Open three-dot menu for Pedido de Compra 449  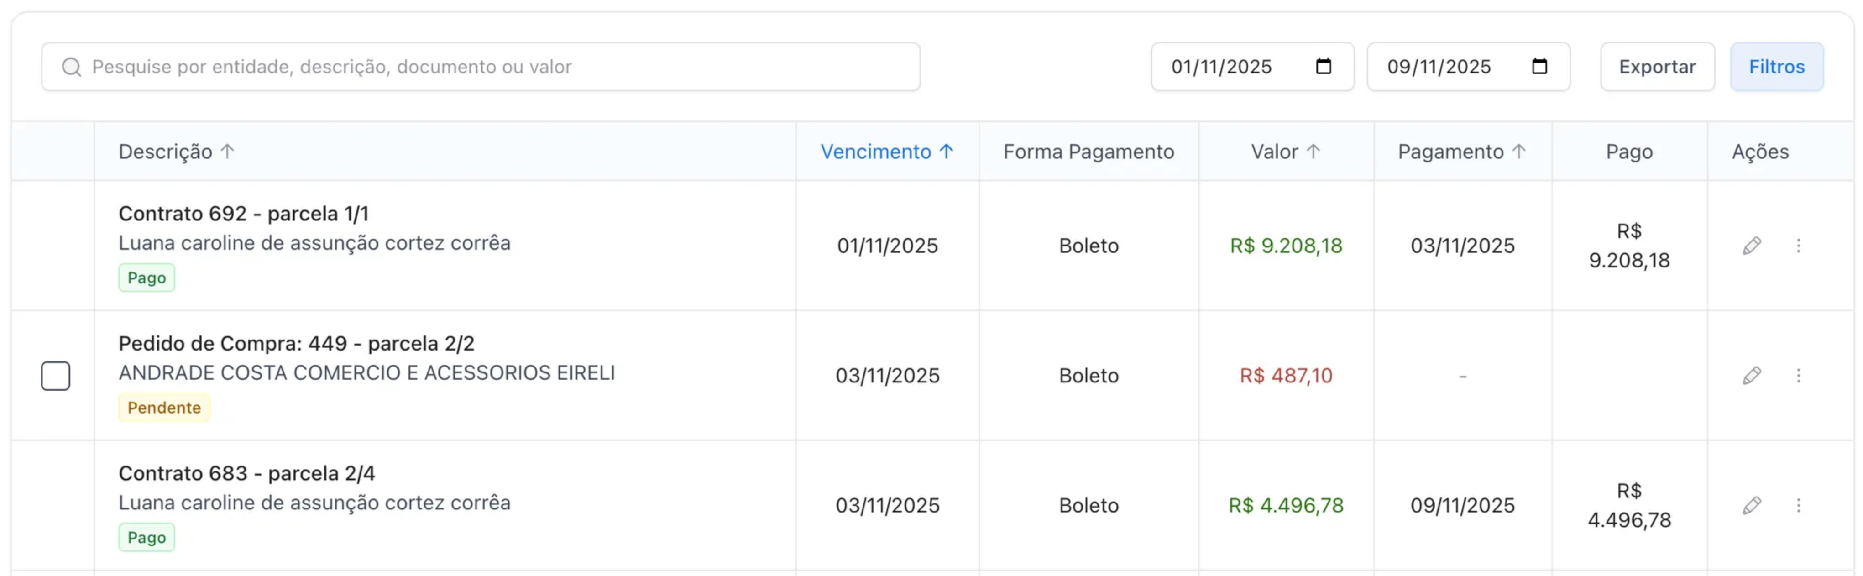coord(1799,376)
